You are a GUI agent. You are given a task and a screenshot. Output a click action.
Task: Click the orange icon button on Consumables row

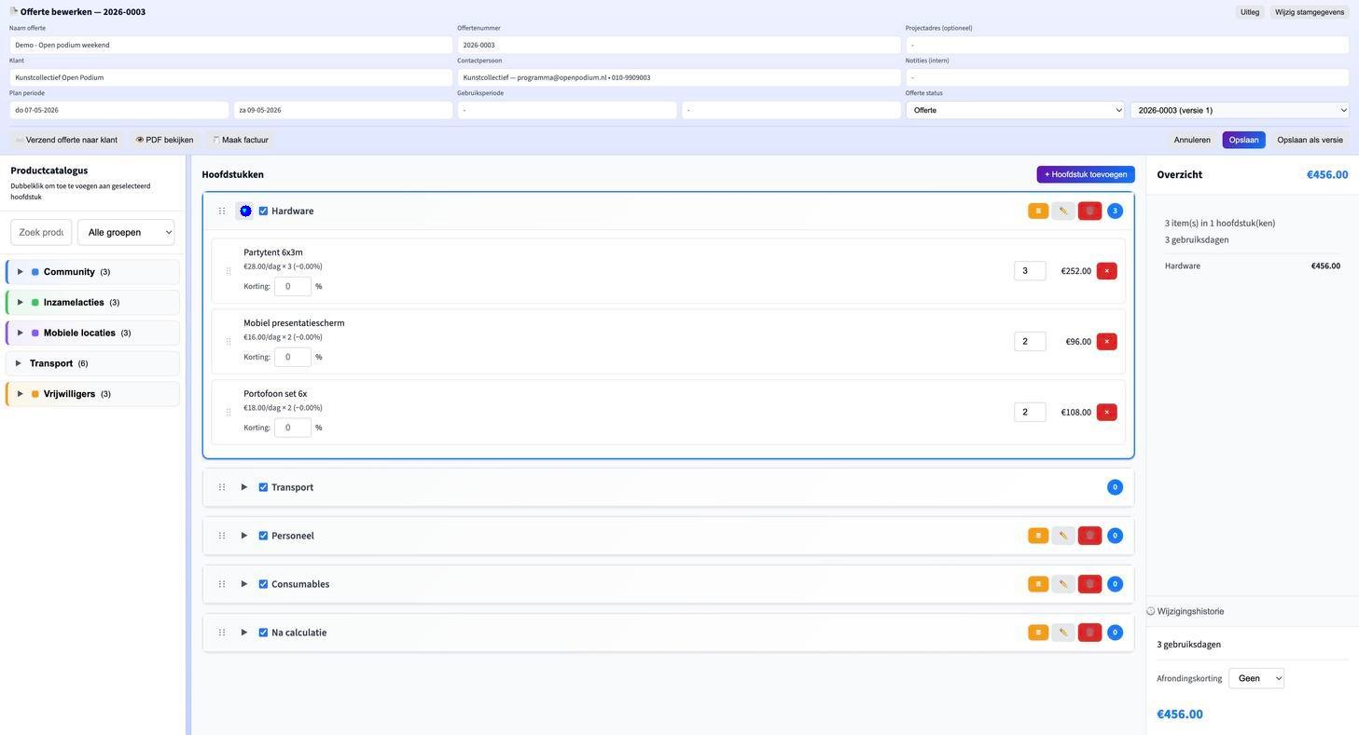(x=1037, y=584)
